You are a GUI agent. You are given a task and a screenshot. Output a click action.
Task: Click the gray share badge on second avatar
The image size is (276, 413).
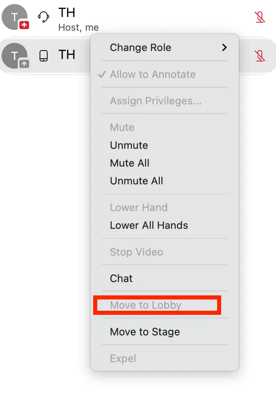24,63
